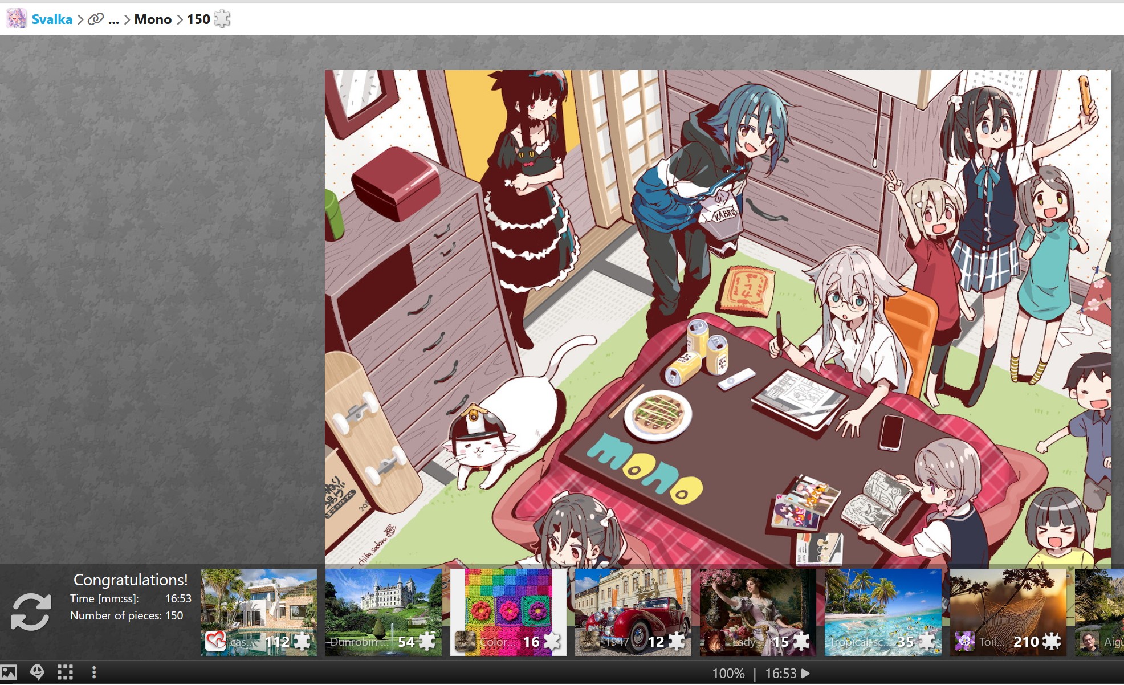Click the piece icon beside 12
The width and height of the screenshot is (1124, 685).
[677, 642]
